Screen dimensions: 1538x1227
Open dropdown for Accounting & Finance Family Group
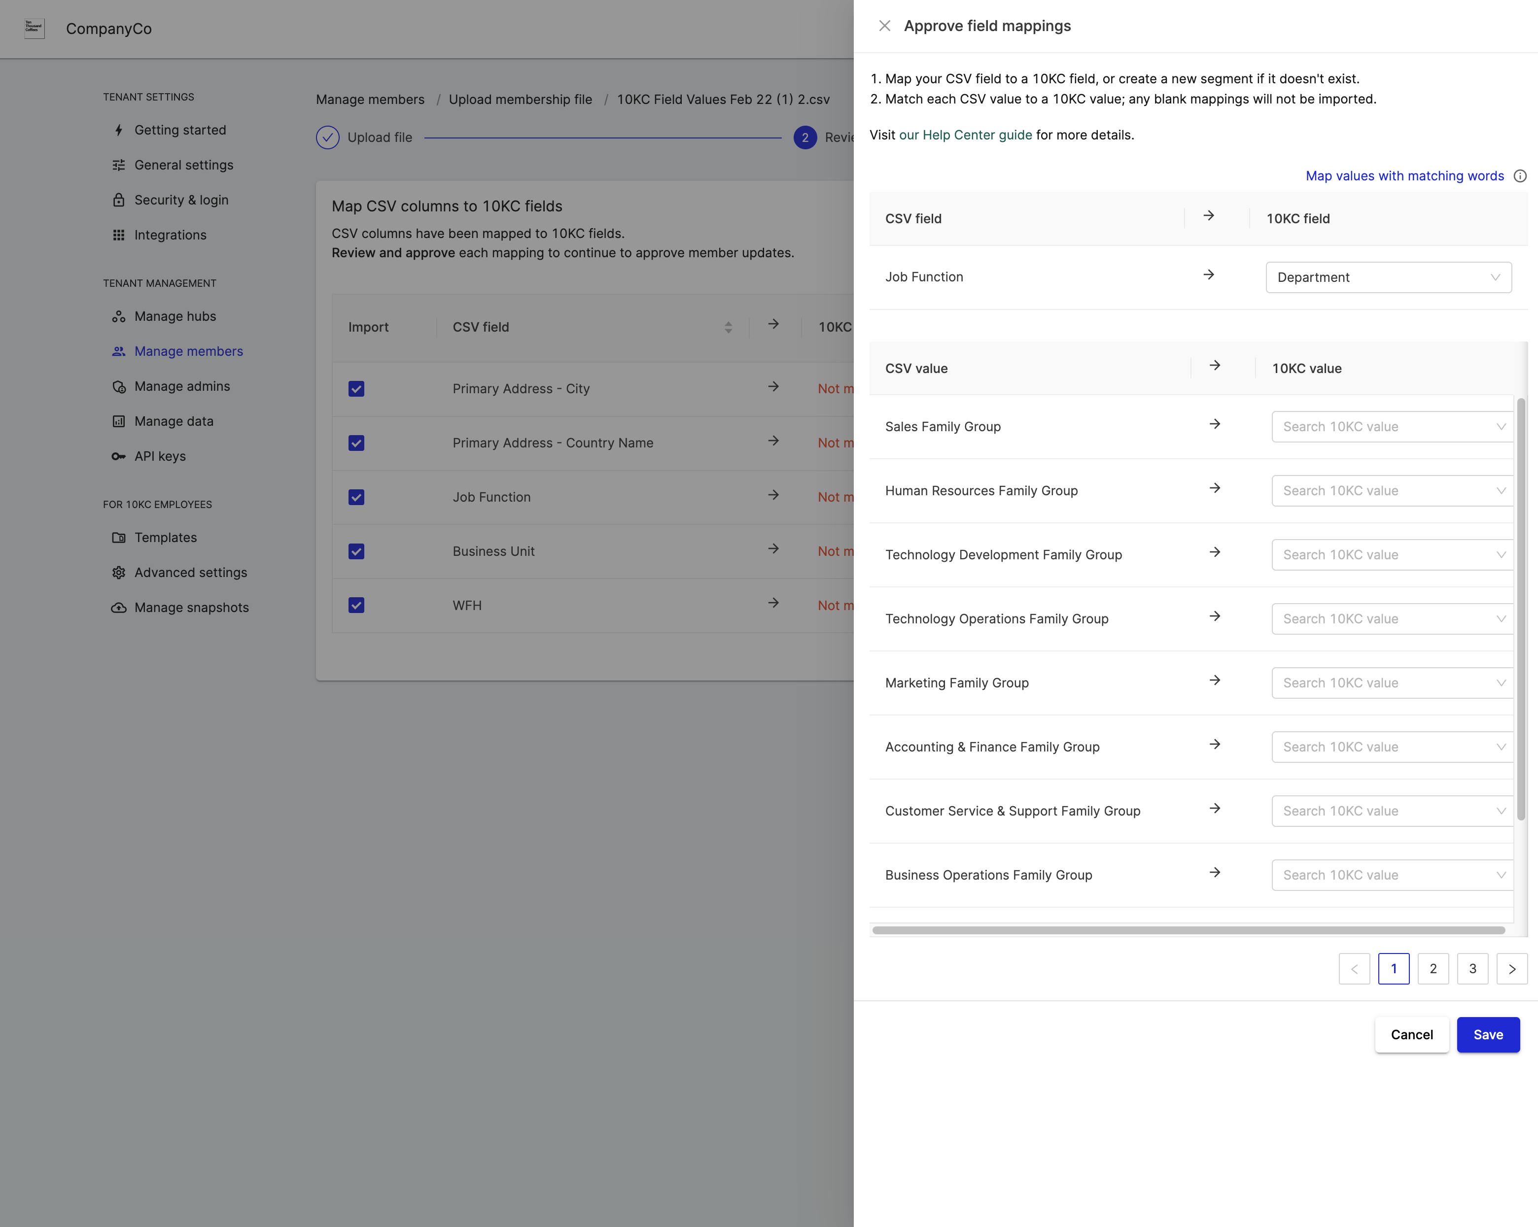point(1392,747)
